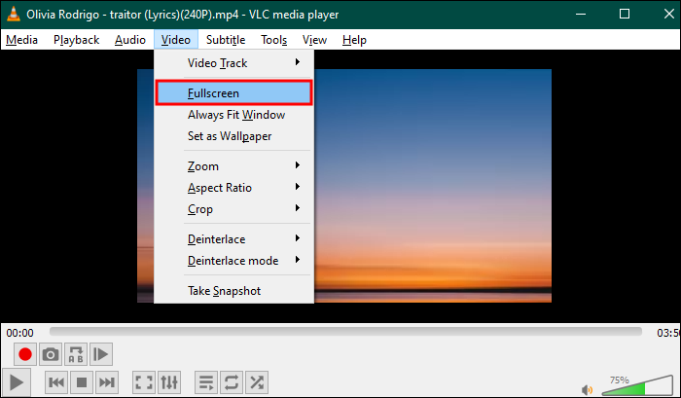Seek in the playback progress bar

tap(345, 332)
